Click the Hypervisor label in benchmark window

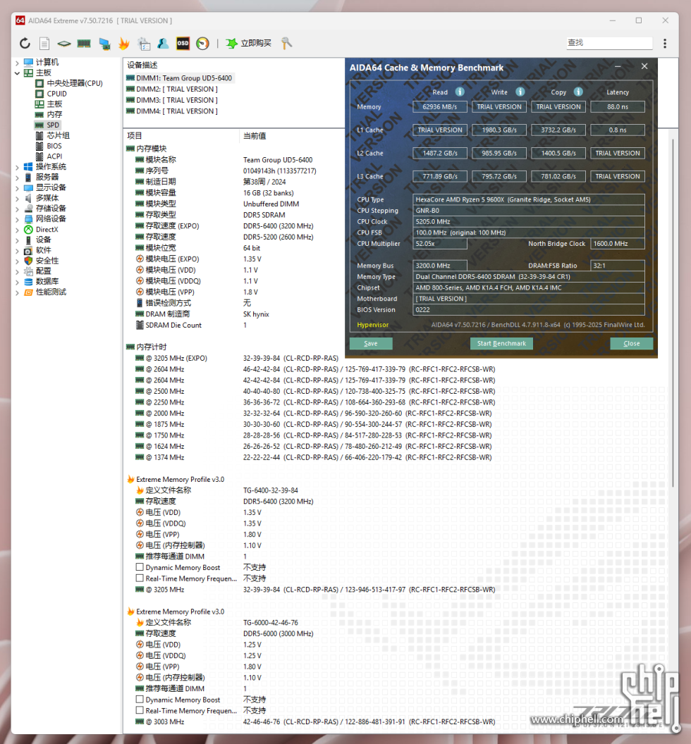point(373,325)
